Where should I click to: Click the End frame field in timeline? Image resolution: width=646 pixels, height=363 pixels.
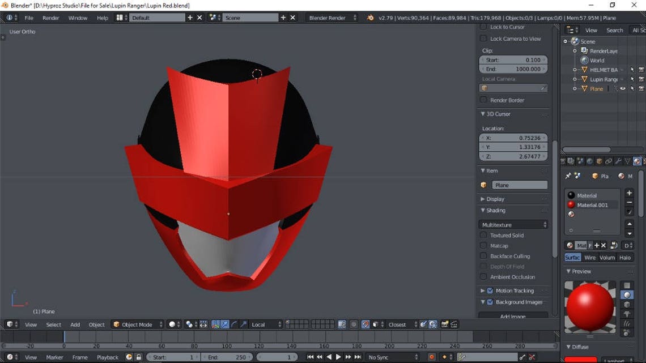[x=227, y=357]
